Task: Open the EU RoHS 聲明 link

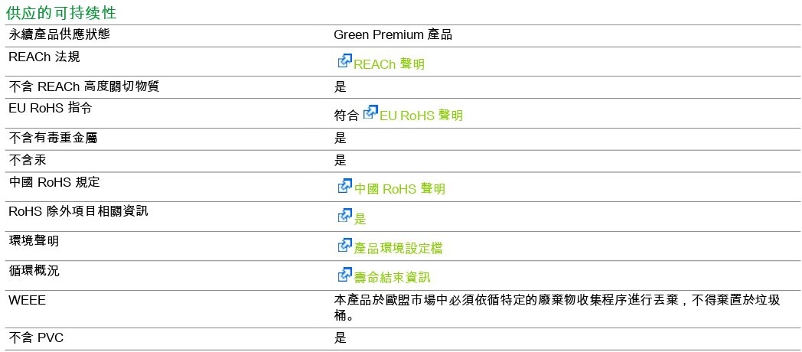Action: [421, 116]
